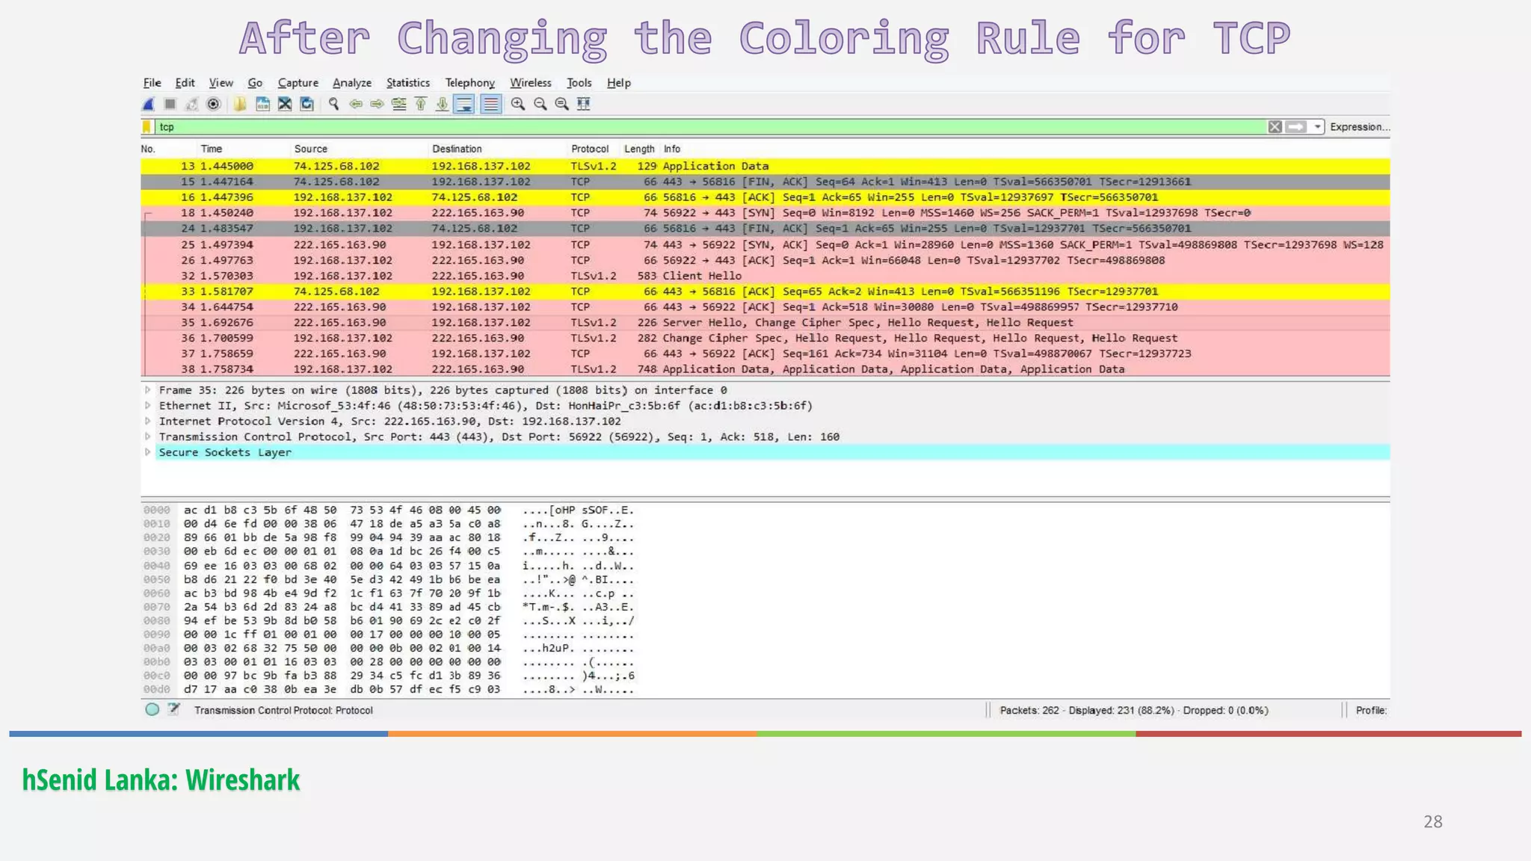Sort packets by the Length column header
Image resolution: width=1531 pixels, height=861 pixels.
point(639,149)
